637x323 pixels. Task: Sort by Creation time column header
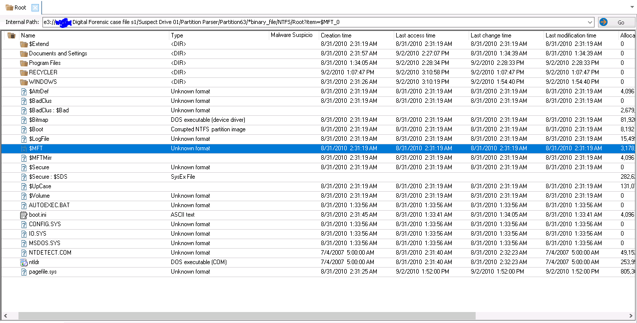click(x=357, y=35)
